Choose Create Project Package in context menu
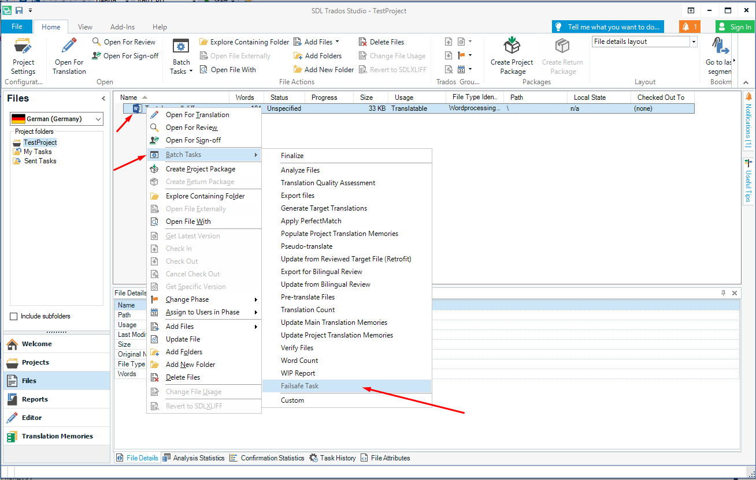 (204, 169)
